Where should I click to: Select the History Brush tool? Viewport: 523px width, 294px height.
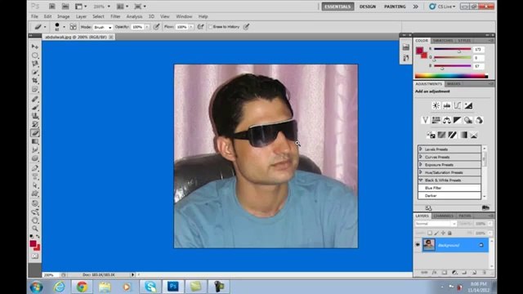[x=35, y=124]
